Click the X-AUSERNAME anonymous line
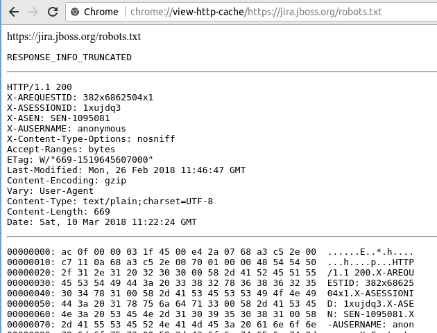 pyautogui.click(x=67, y=129)
